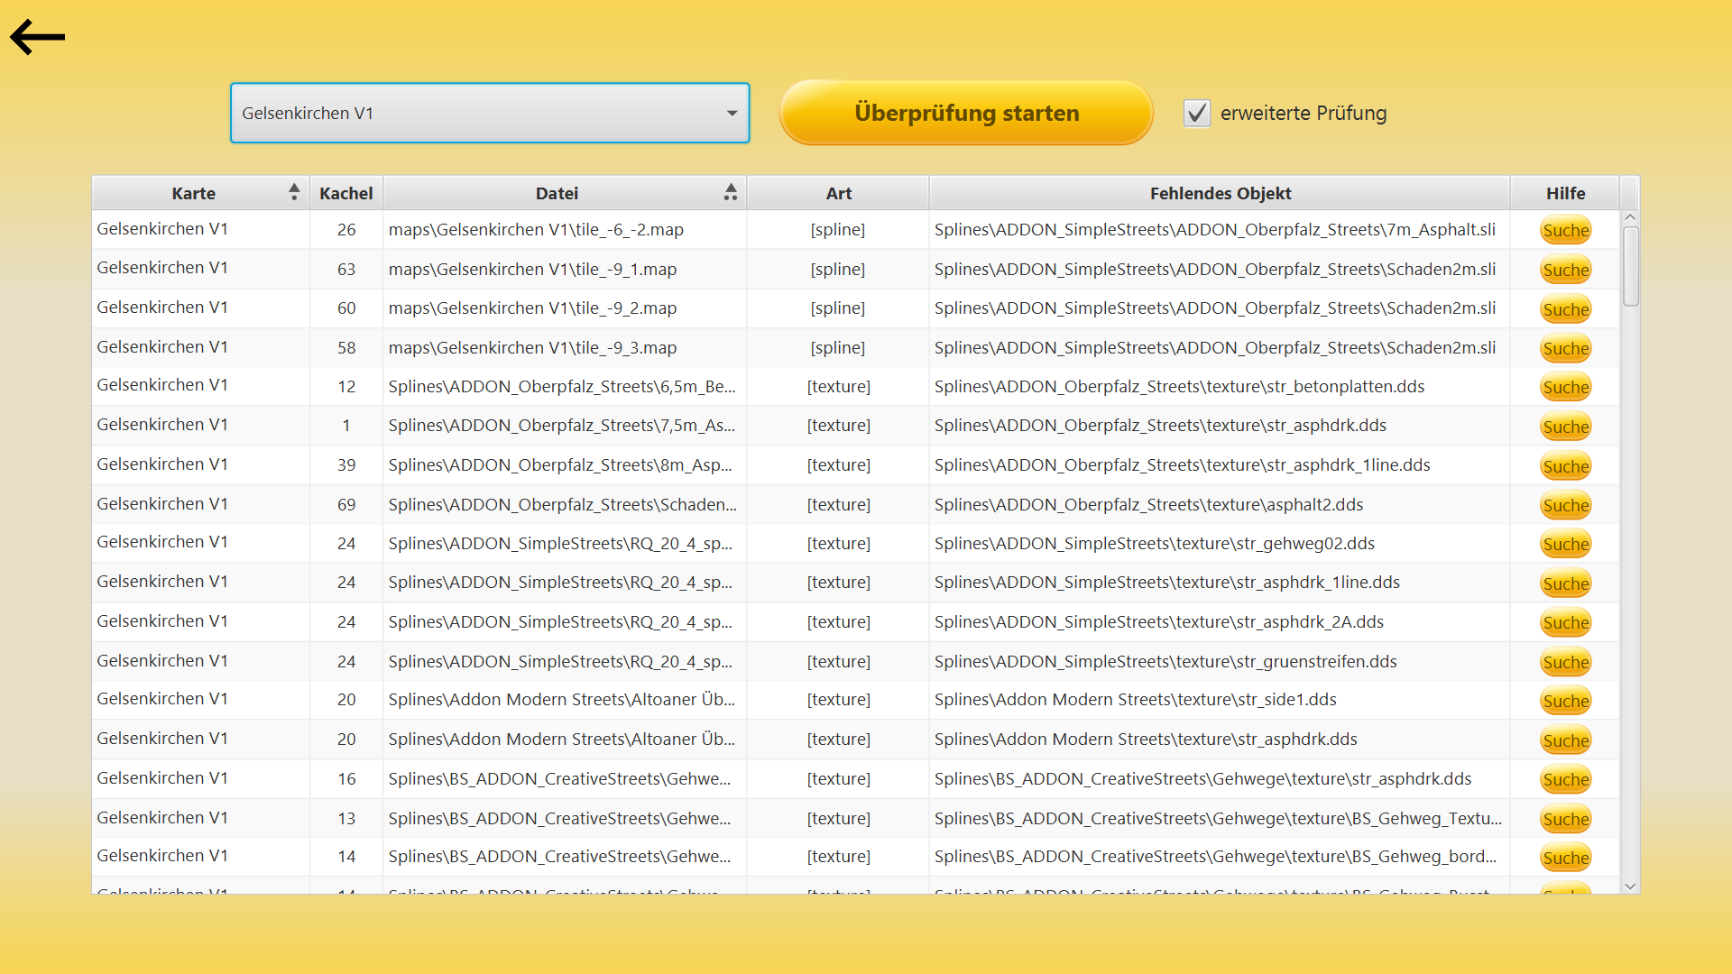1732x974 pixels.
Task: Click Suche for the str_side1.dds row
Action: (1565, 702)
